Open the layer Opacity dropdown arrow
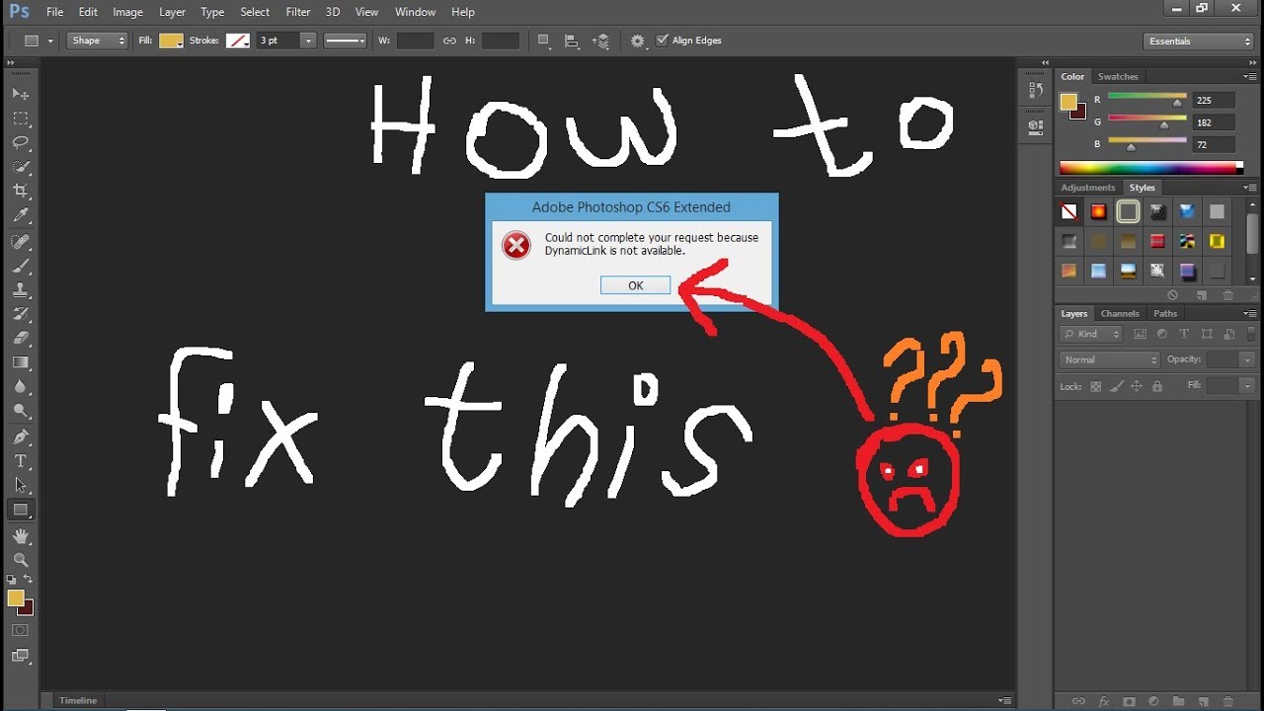1264x711 pixels. click(1247, 359)
